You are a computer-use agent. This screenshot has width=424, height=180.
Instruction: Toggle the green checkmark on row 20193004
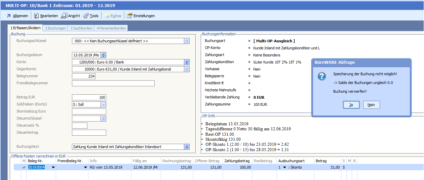pyautogui.click(x=24, y=167)
